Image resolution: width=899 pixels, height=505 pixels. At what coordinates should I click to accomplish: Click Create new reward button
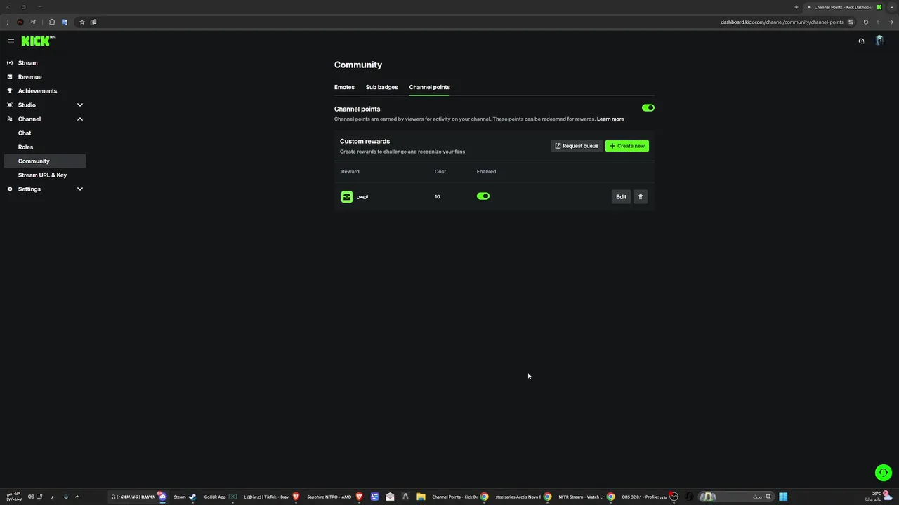(627, 146)
